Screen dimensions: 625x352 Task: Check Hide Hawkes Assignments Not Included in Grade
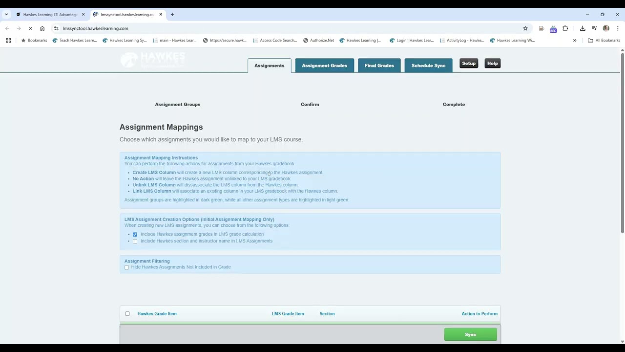[x=127, y=267]
